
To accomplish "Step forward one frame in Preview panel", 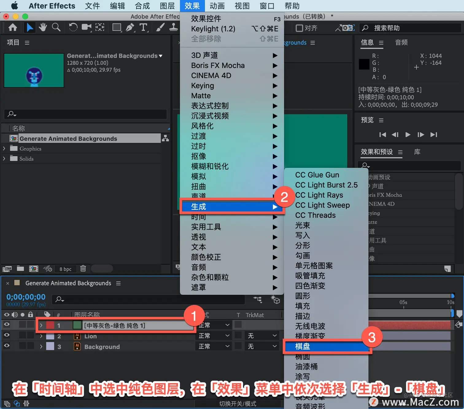I will pos(421,134).
